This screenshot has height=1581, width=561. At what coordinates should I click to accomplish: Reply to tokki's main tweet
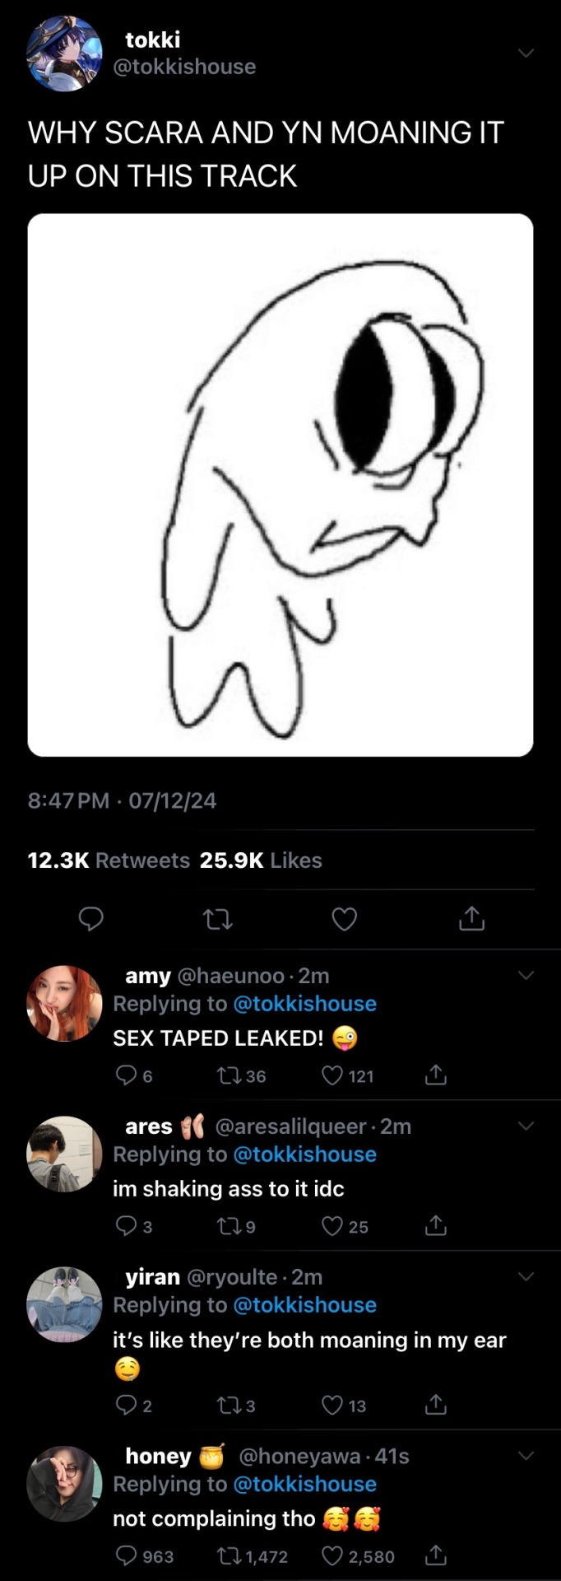coord(90,918)
